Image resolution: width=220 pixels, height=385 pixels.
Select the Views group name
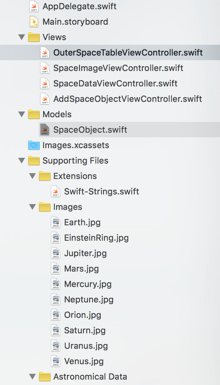(54, 37)
